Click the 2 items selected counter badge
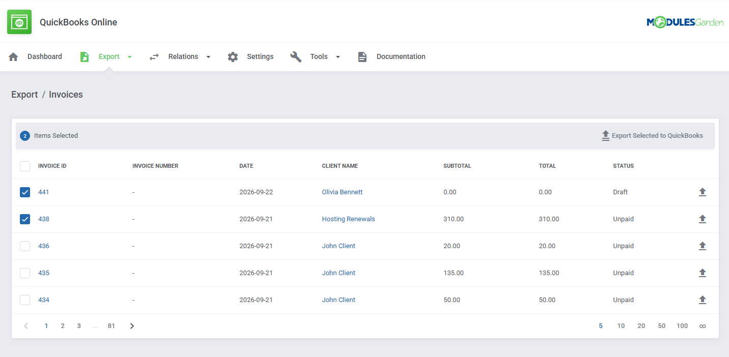 coord(25,136)
